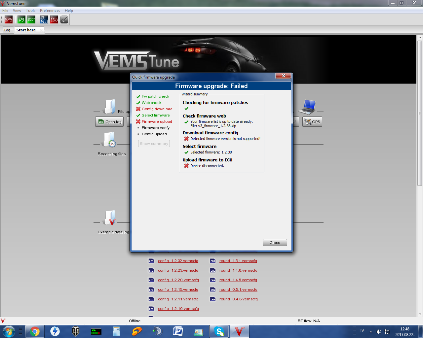Click the blue IN ECU toolbar icon
The height and width of the screenshot is (338, 423).
44,20
